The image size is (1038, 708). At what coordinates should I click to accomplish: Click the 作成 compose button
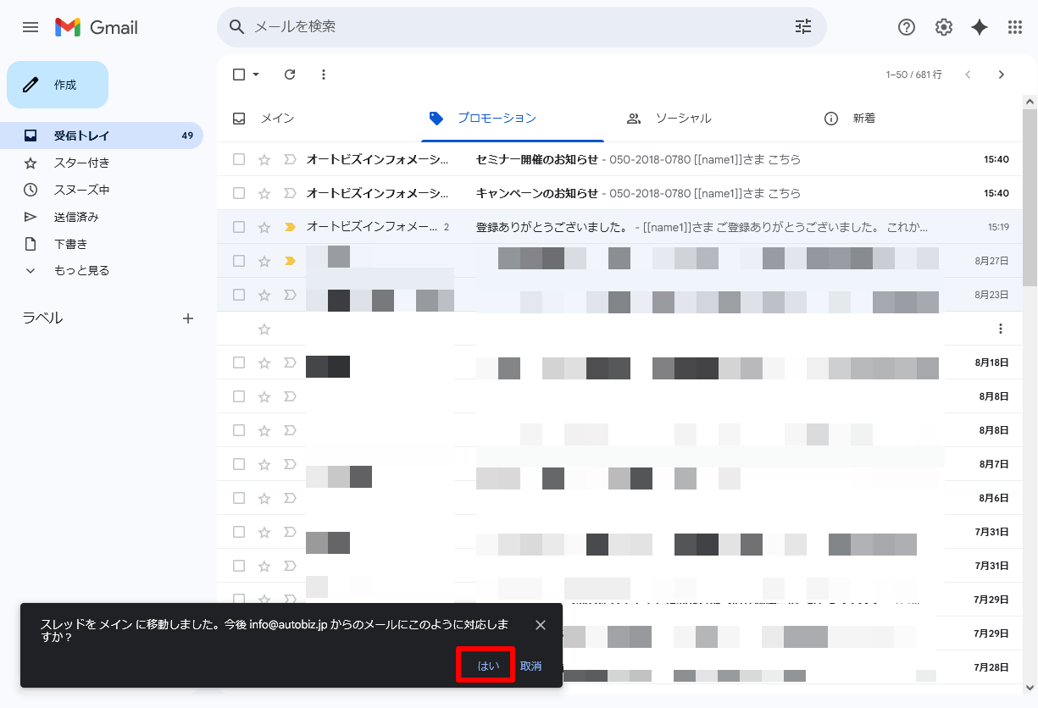(58, 85)
